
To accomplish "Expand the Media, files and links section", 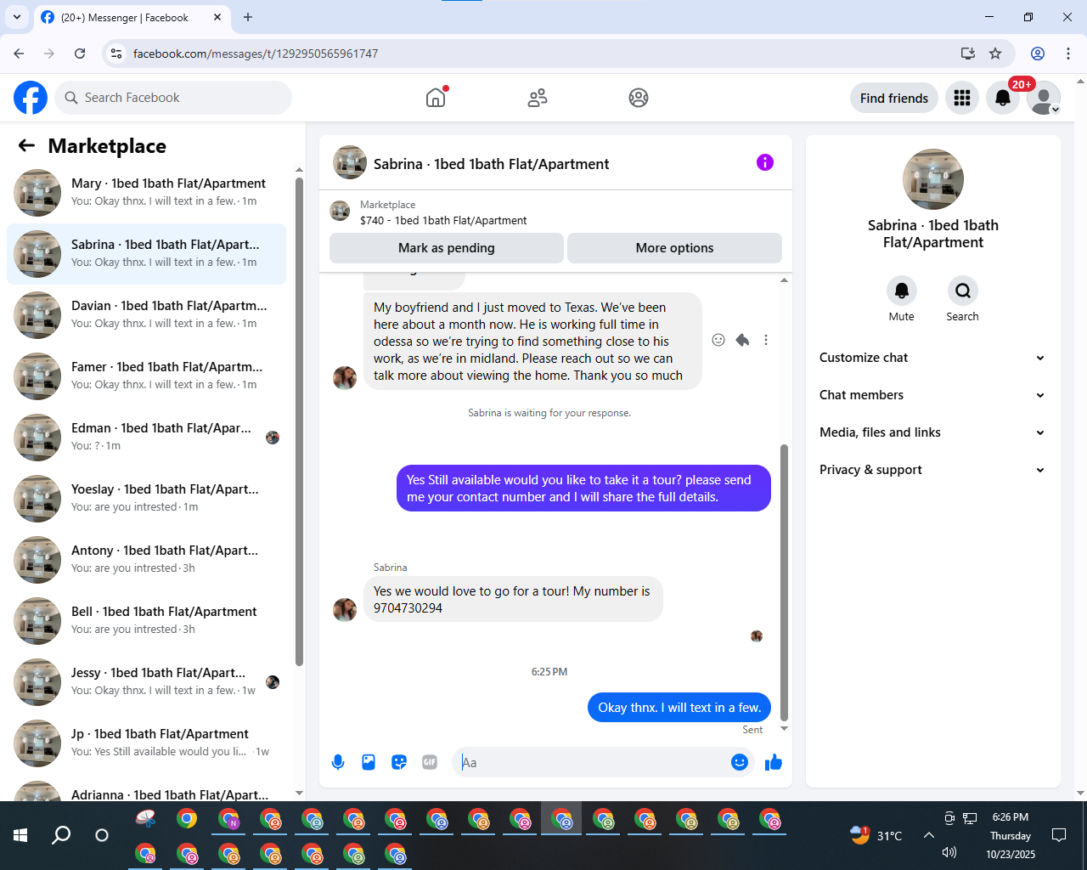I will coord(932,432).
